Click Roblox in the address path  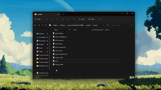click(55, 25)
